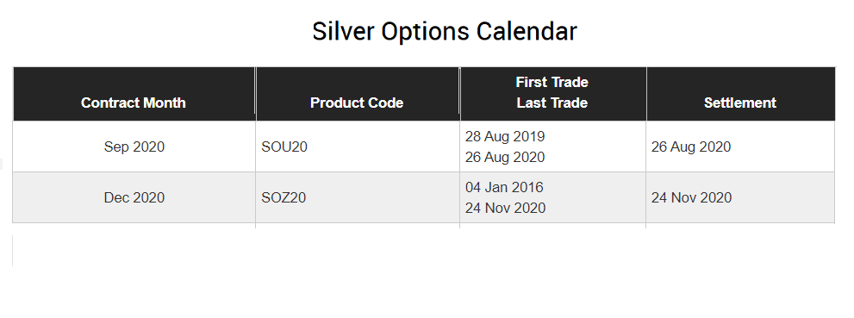Click the word Calendar in the title
Viewport: 854px width, 318px height.
point(527,32)
